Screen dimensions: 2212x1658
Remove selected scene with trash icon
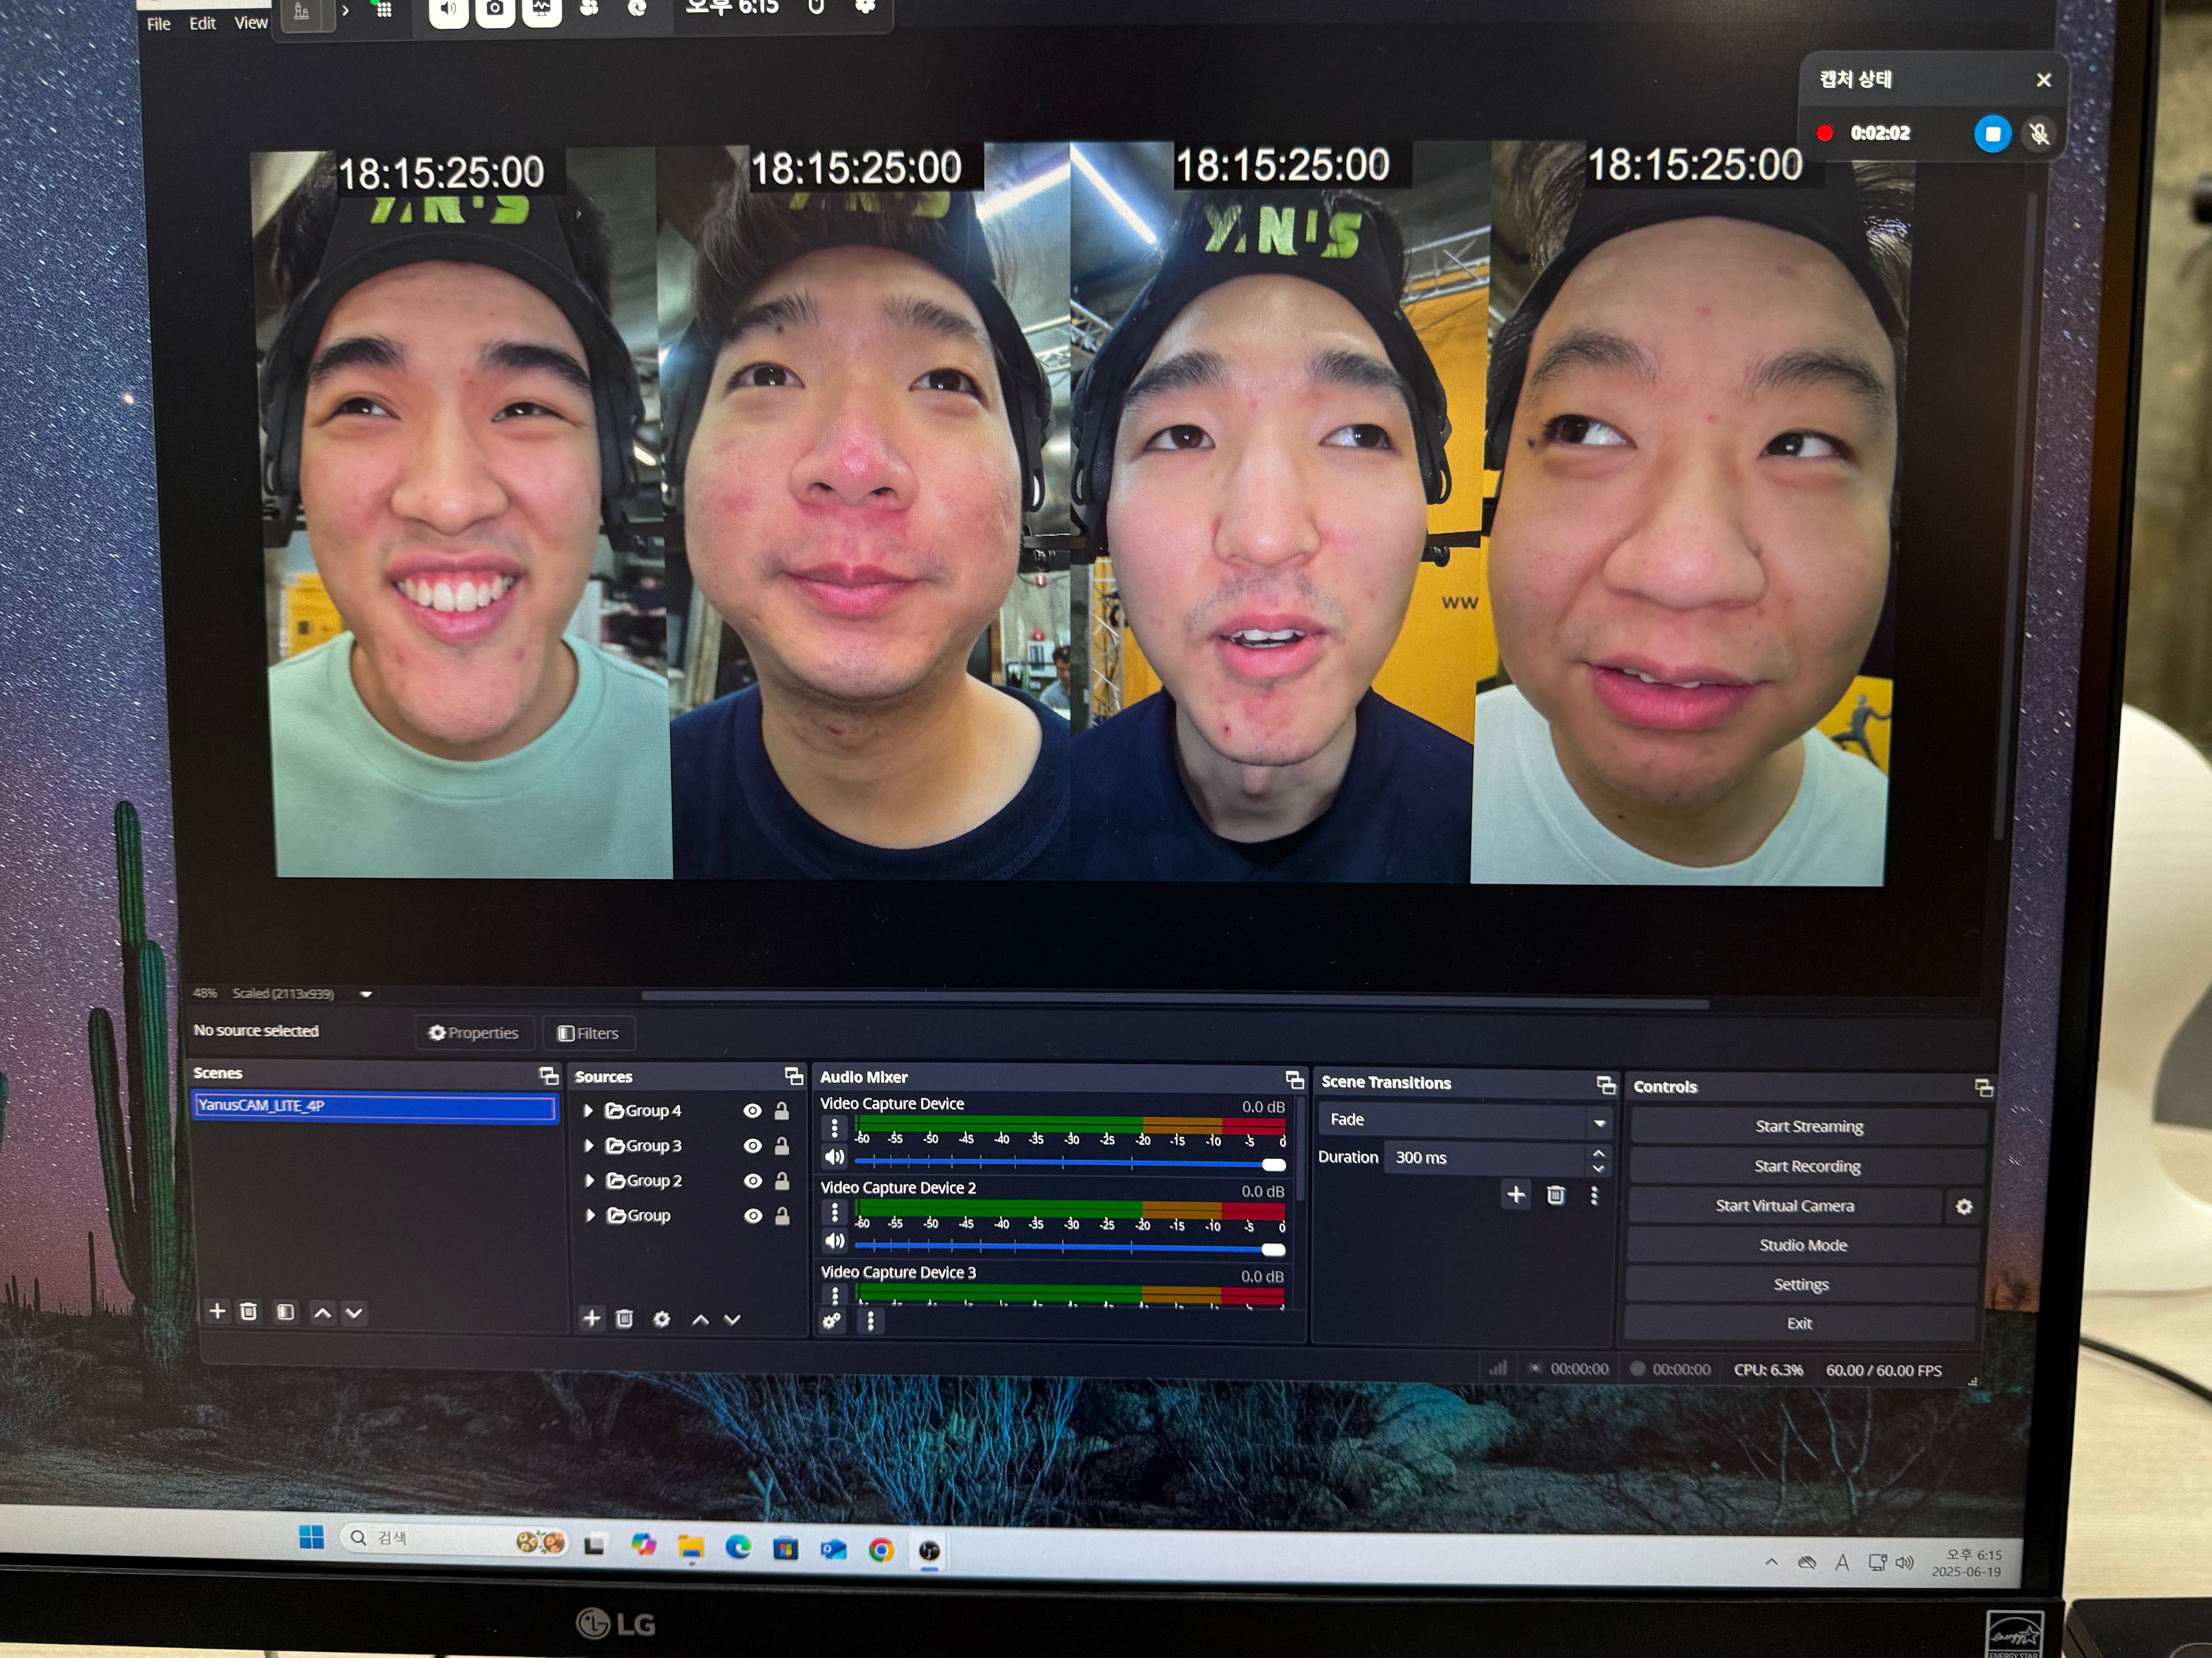pyautogui.click(x=249, y=1311)
